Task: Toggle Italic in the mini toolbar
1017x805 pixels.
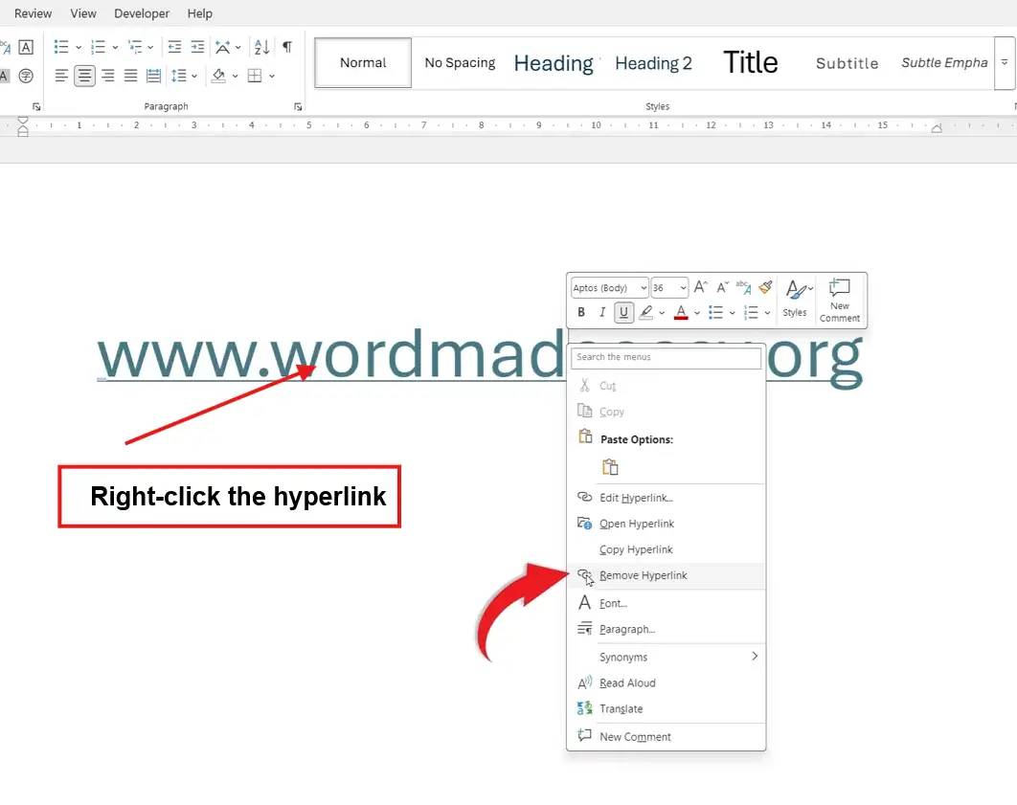Action: tap(602, 312)
